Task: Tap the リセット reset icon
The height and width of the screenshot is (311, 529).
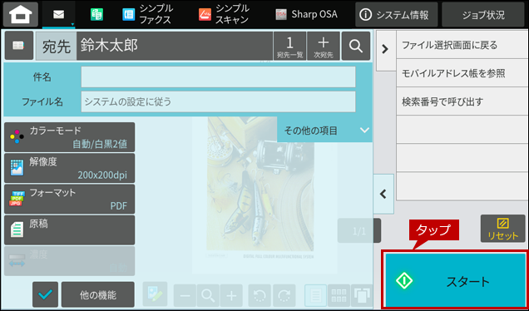Action: tap(502, 229)
